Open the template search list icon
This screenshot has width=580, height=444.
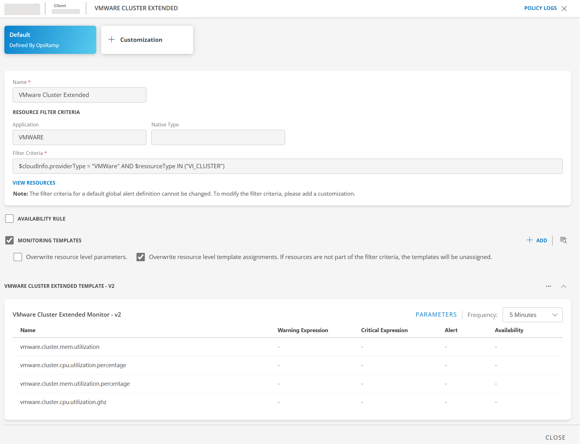(x=563, y=240)
